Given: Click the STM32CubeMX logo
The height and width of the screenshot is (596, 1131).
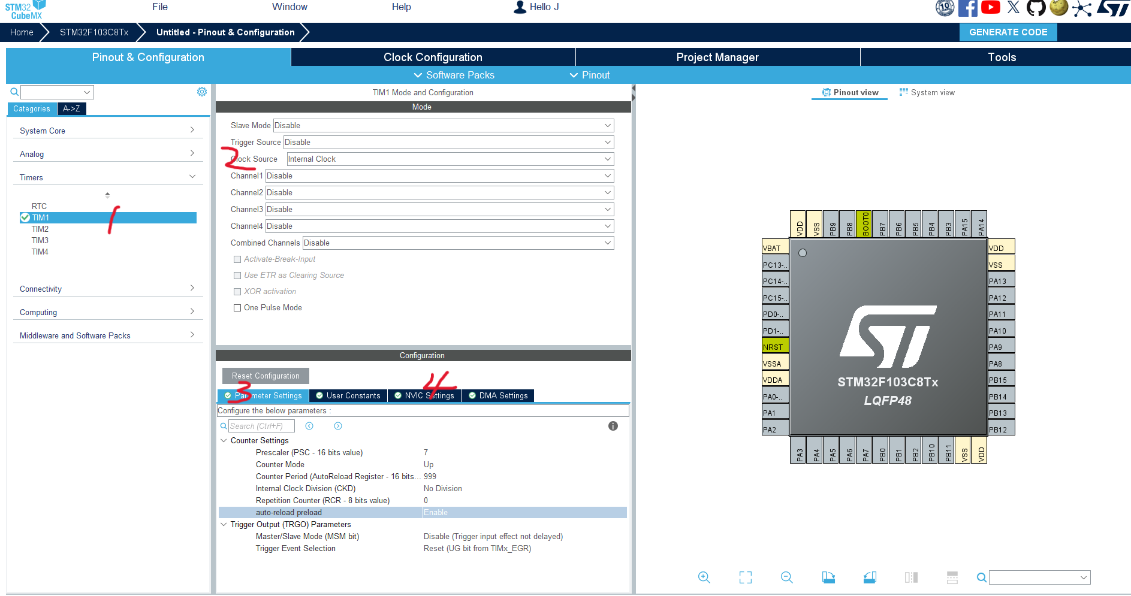Looking at the screenshot, I should (x=25, y=10).
